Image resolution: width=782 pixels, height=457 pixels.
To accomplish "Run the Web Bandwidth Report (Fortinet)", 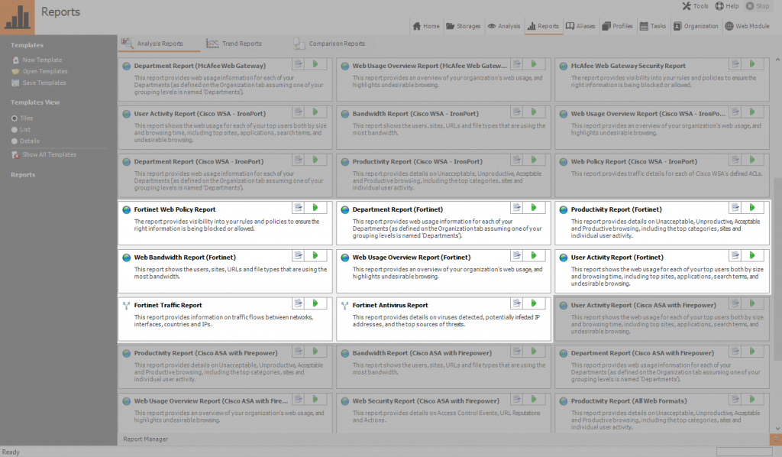I will [315, 255].
